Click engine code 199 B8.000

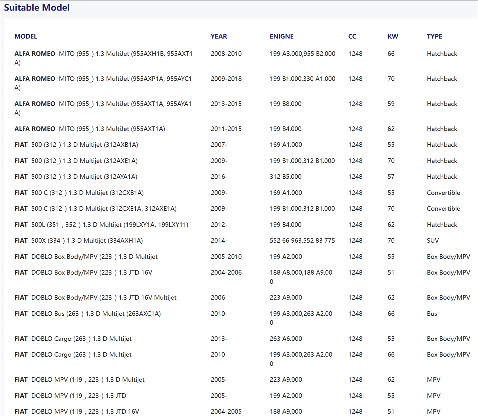tap(286, 104)
